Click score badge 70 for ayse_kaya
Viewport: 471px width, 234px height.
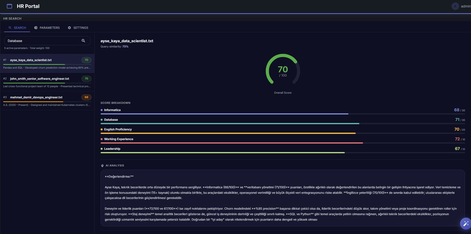[x=86, y=60]
